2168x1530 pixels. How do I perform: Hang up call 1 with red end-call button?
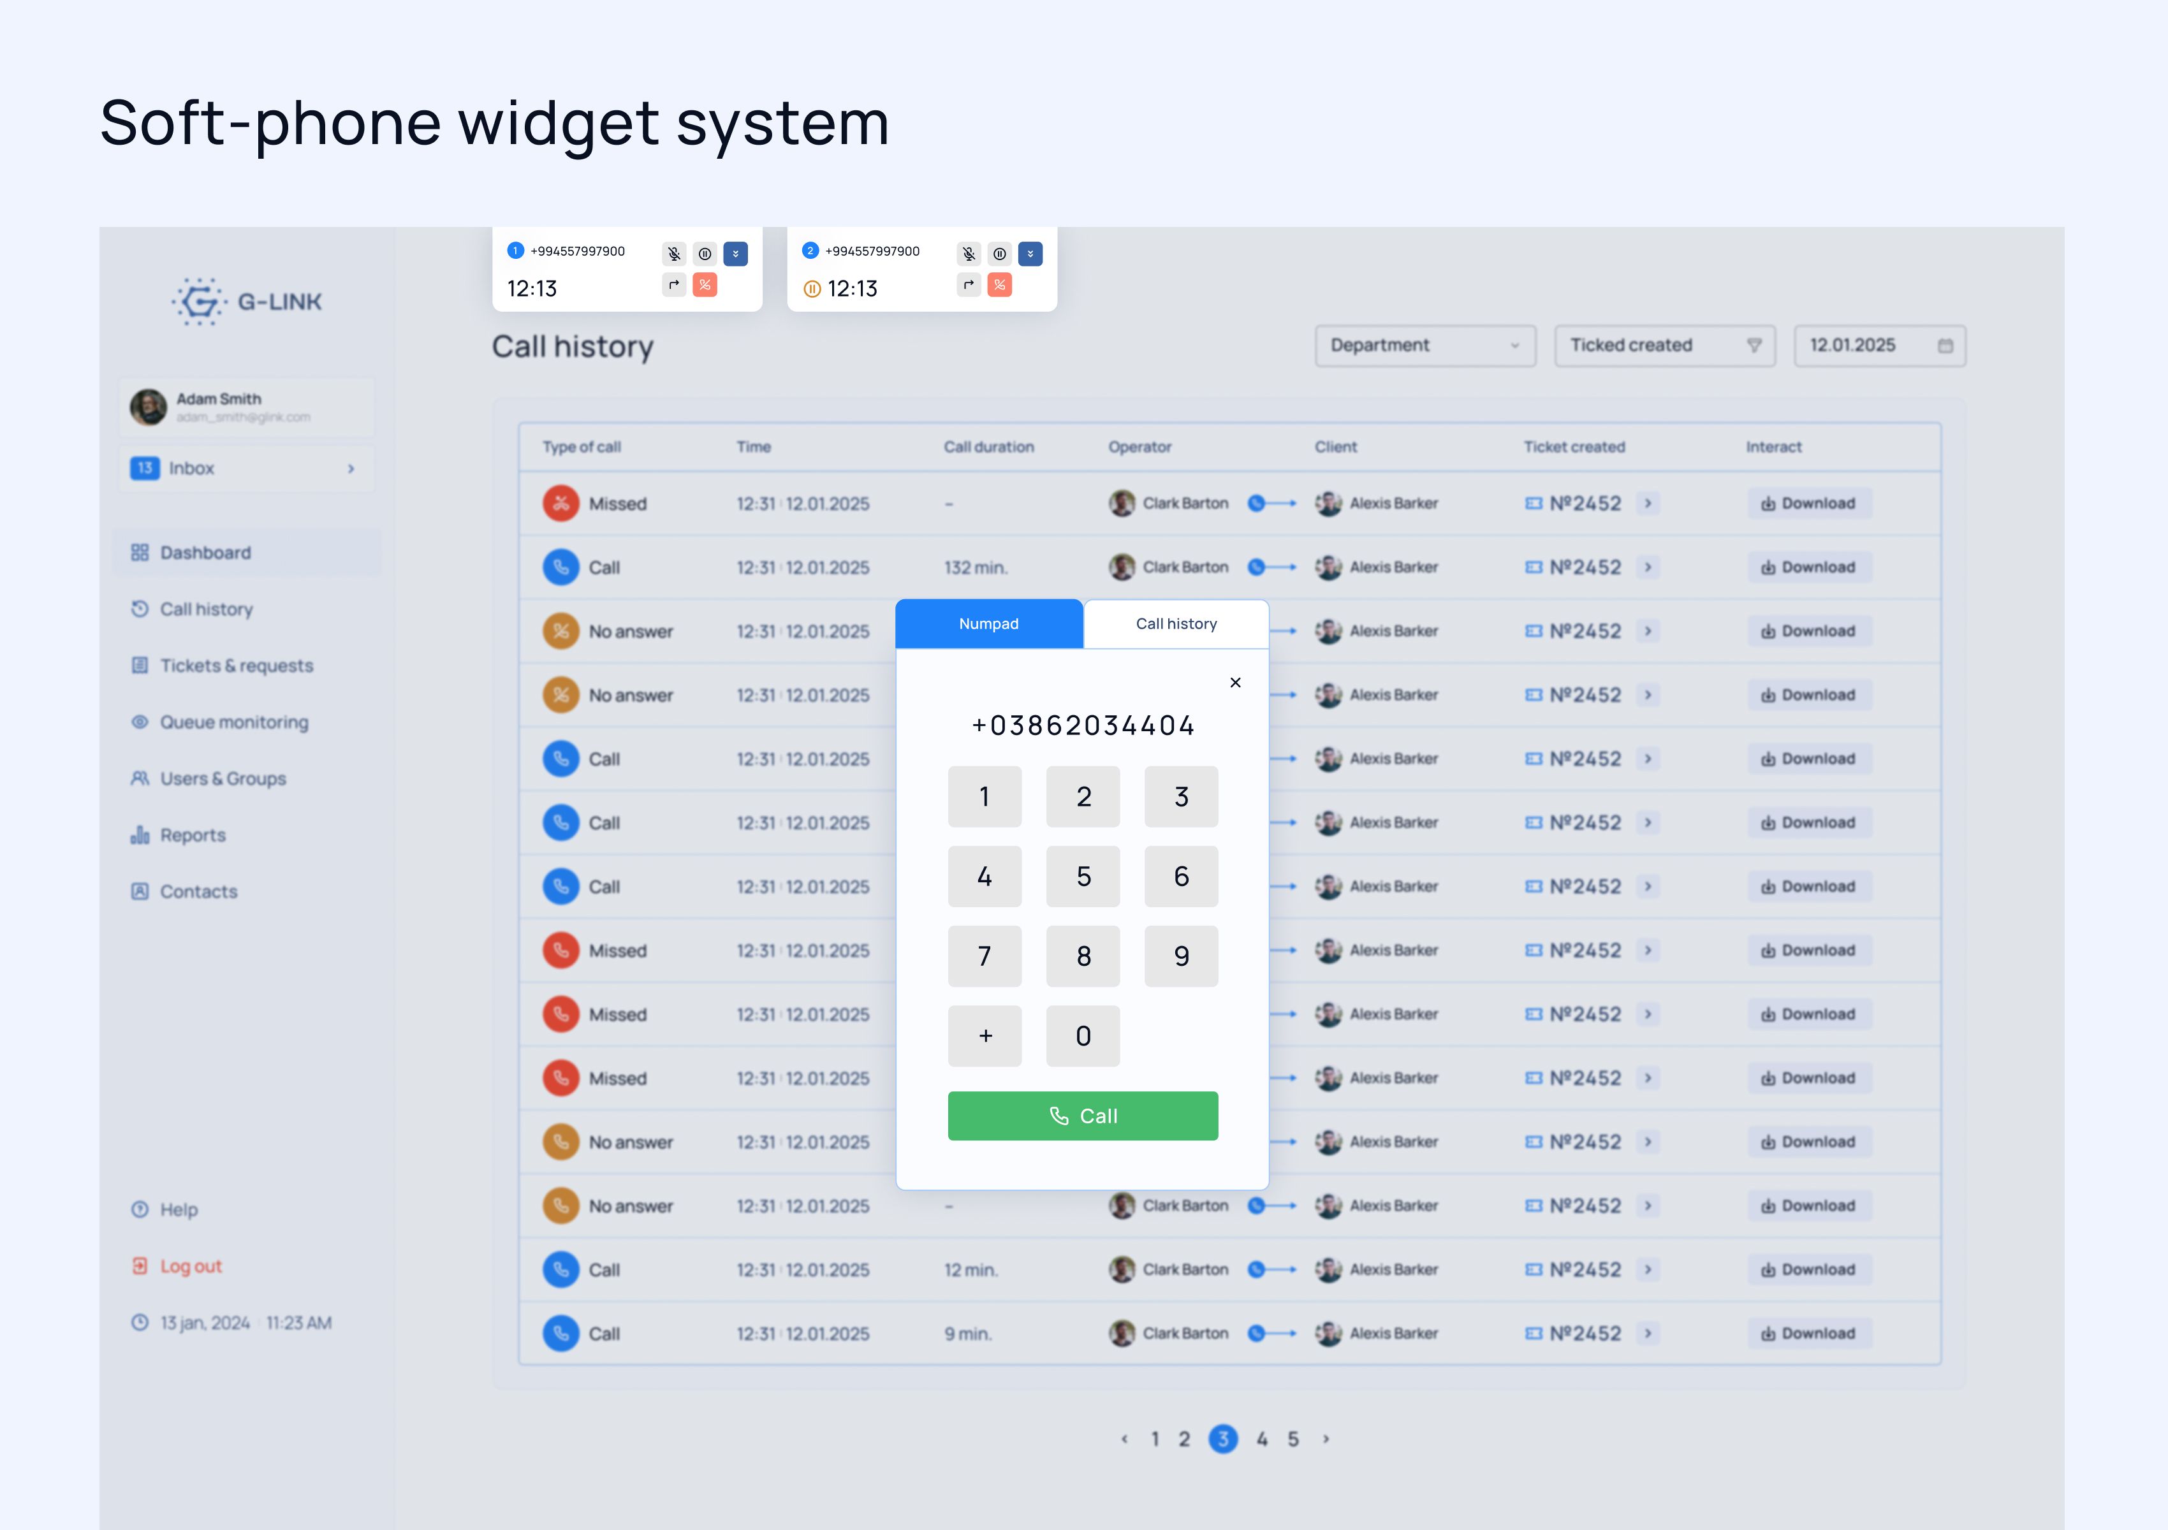(x=705, y=285)
